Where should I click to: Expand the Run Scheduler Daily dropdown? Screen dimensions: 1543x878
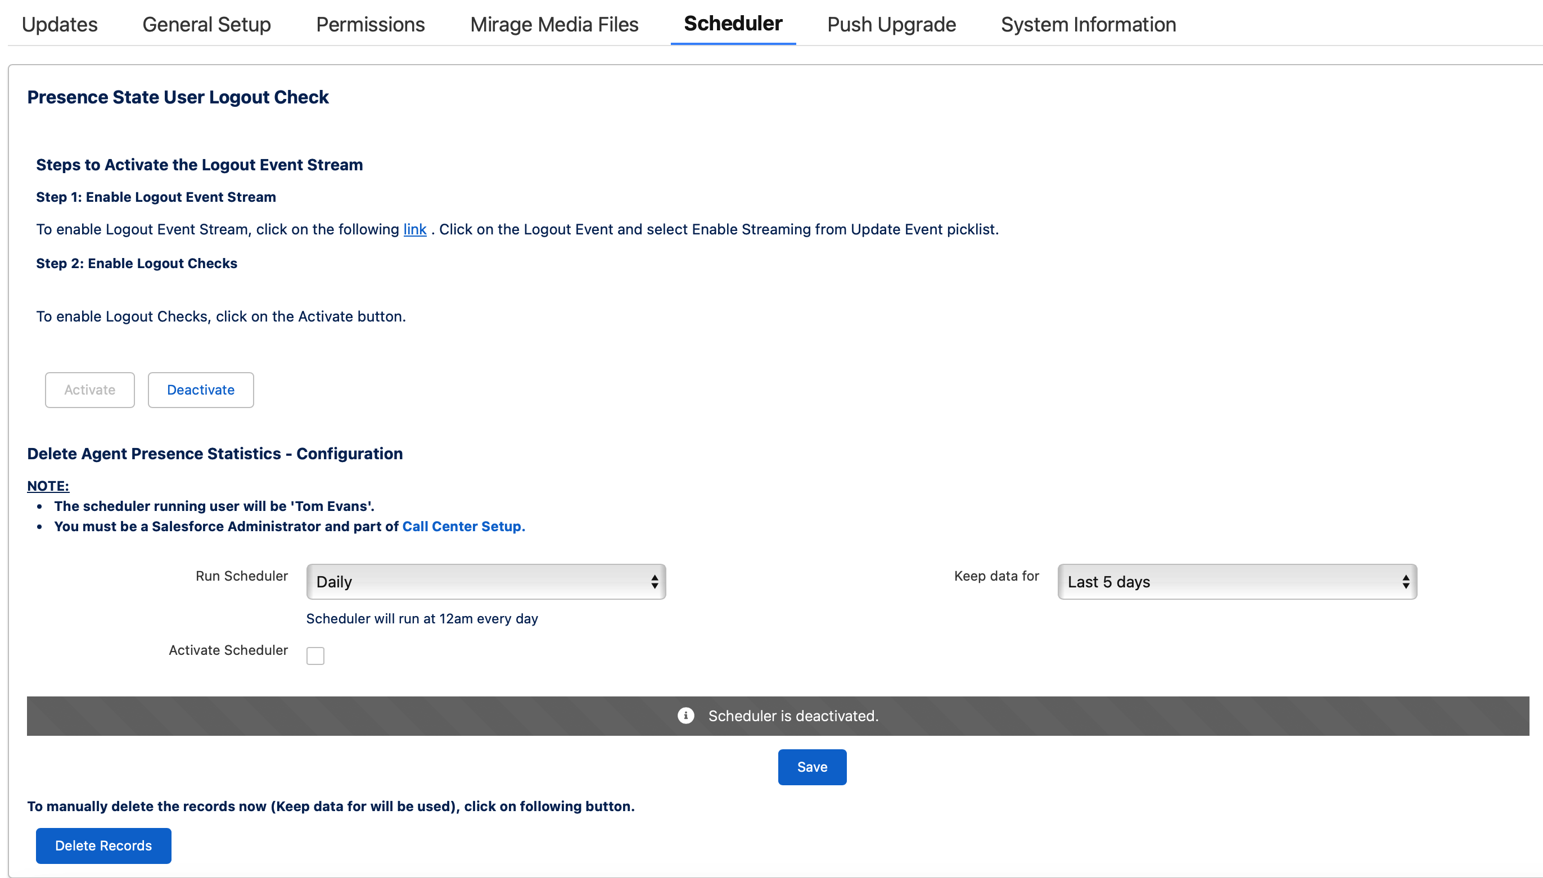tap(486, 581)
